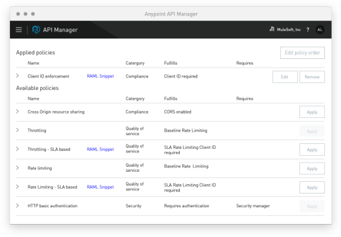Select the HTTP basic authentication name
Image resolution: width=341 pixels, height=237 pixels.
(53, 205)
